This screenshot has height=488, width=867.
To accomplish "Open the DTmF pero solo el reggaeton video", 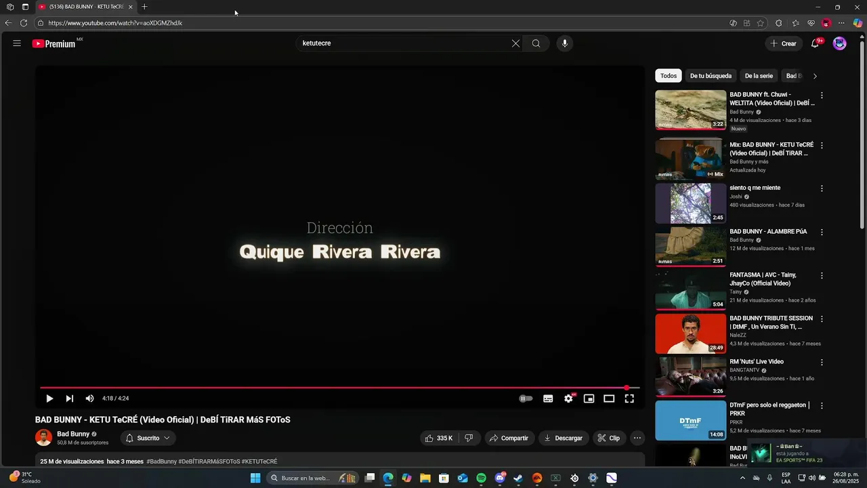I will (690, 420).
